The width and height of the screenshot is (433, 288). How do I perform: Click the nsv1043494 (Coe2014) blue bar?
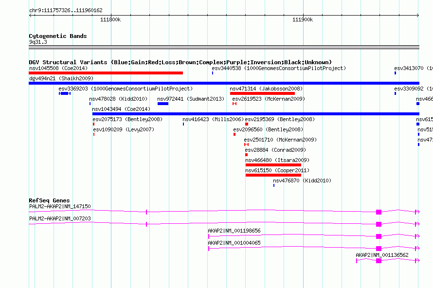256,114
